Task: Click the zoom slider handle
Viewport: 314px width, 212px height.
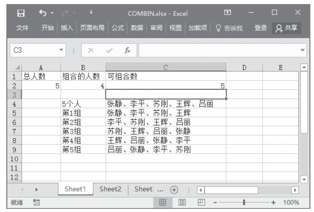Action: click(244, 202)
